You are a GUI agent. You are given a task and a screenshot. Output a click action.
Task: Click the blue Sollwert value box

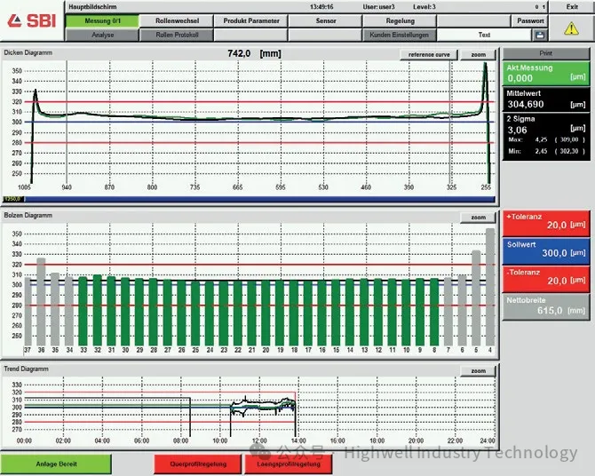[545, 252]
